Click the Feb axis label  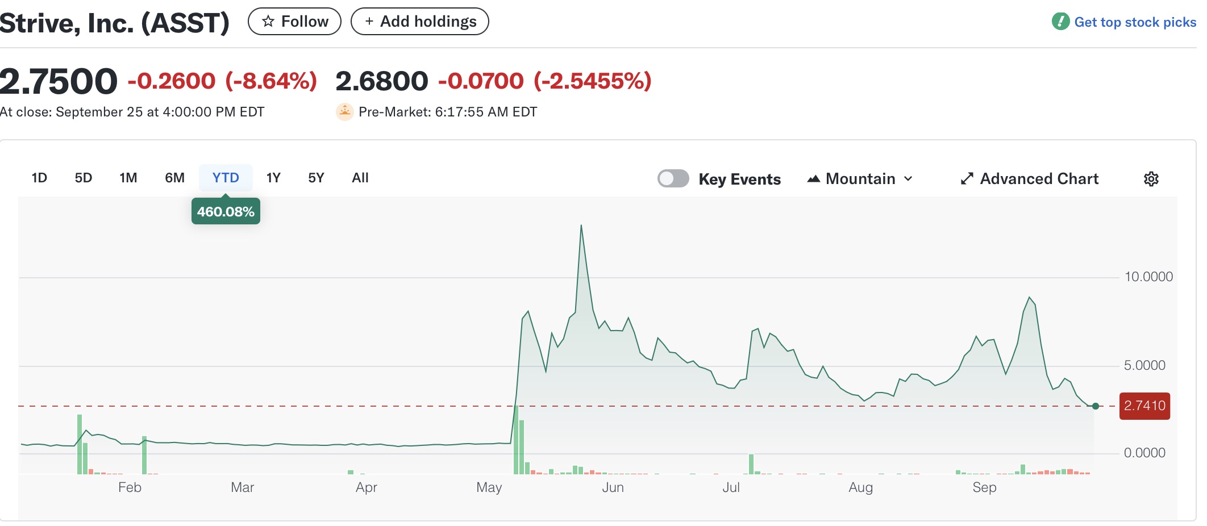click(130, 487)
